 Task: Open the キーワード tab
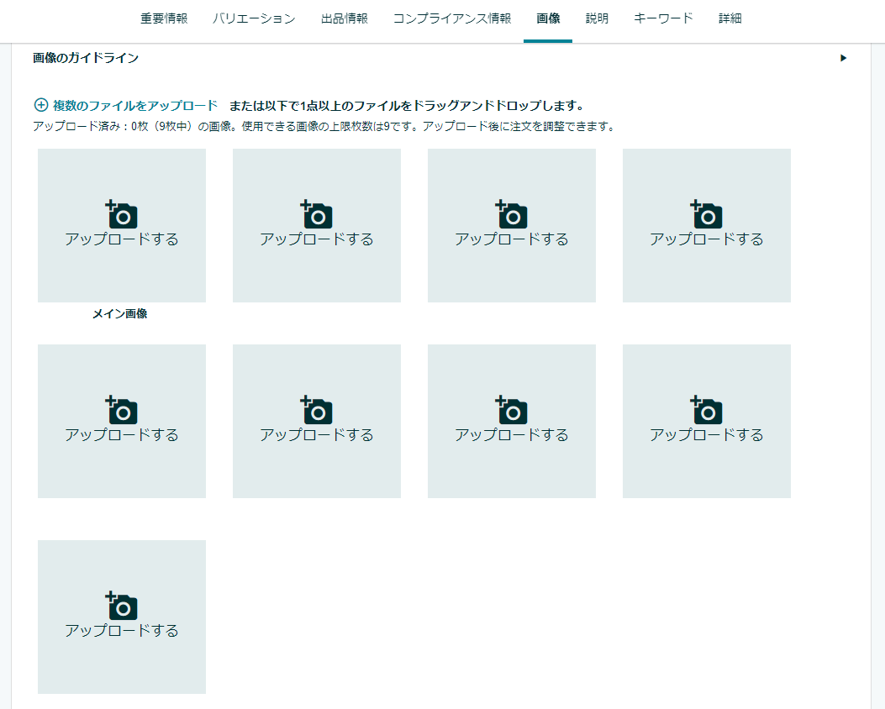coord(664,18)
